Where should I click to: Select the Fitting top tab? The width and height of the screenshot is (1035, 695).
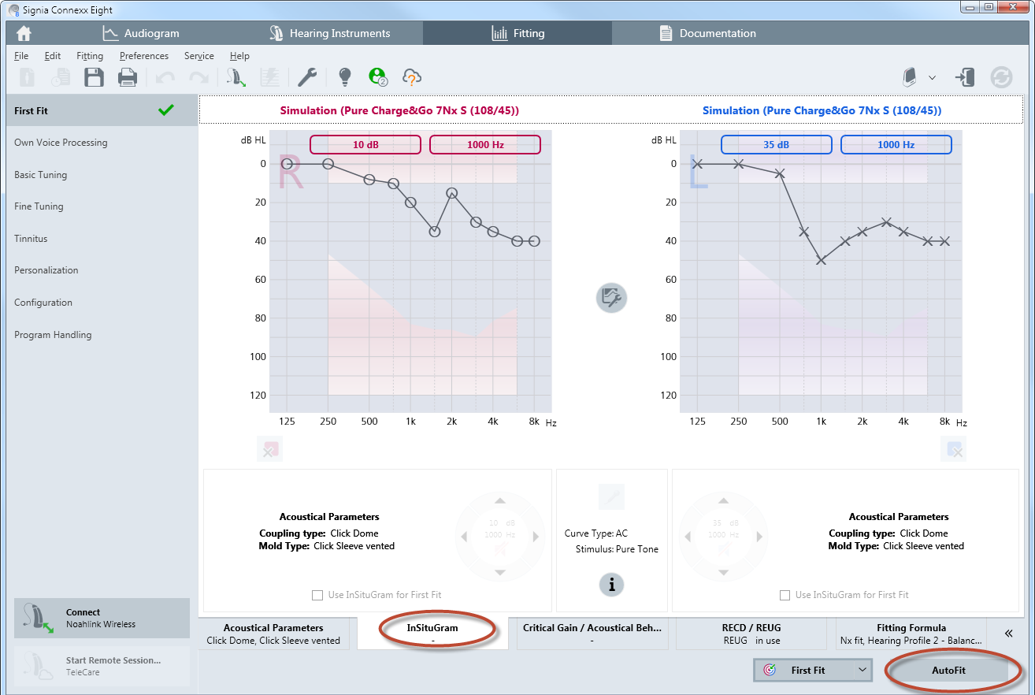[517, 33]
